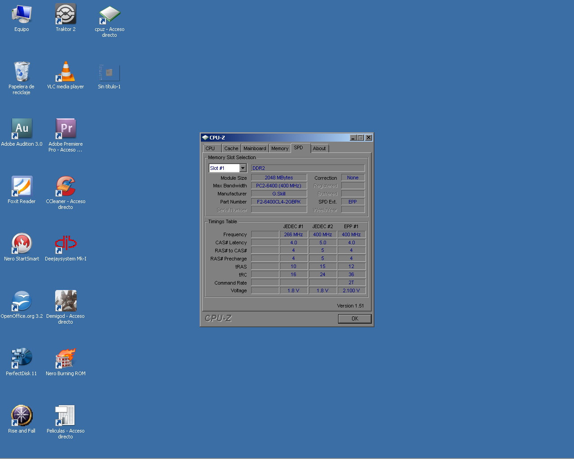Select the Deejaysystem Mk-I icon
This screenshot has width=574, height=459.
[65, 244]
